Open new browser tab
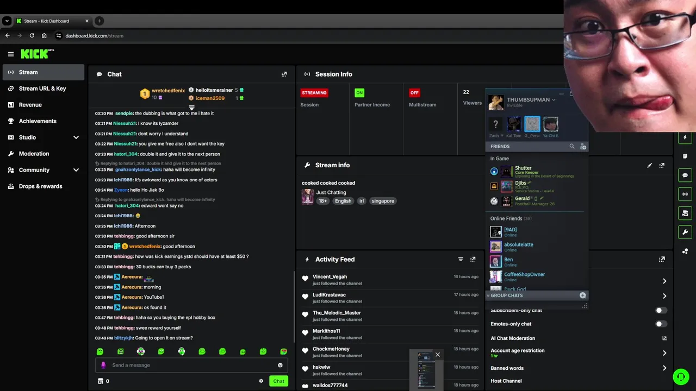696x391 pixels. click(x=99, y=21)
